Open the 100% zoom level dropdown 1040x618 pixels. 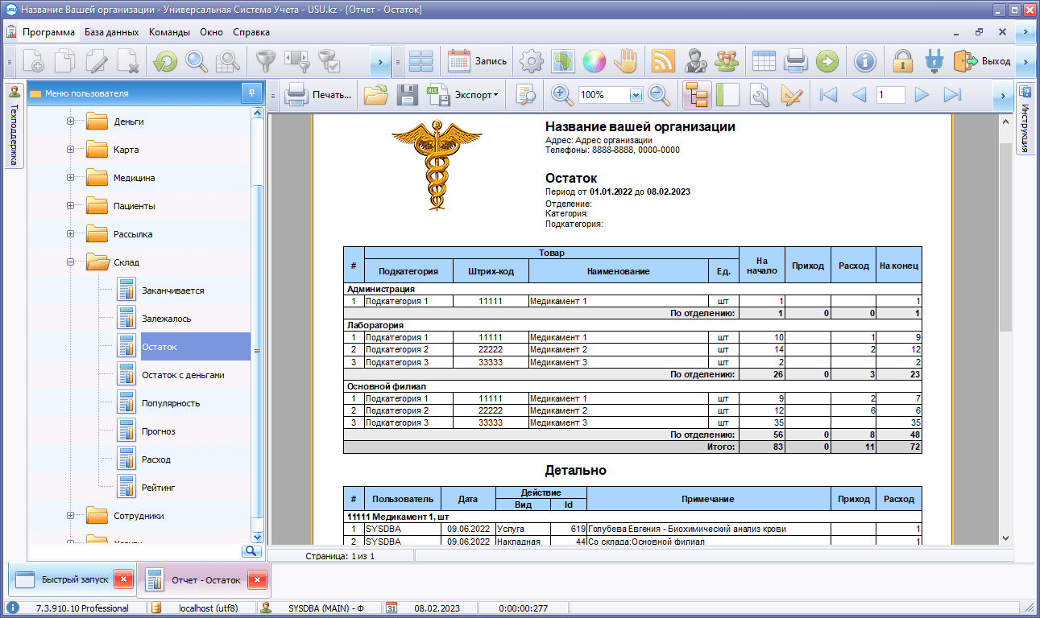pyautogui.click(x=635, y=95)
